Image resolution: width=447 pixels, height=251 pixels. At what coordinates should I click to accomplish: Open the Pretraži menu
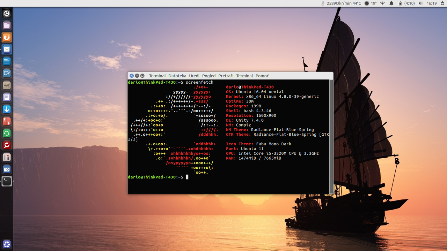[226, 76]
